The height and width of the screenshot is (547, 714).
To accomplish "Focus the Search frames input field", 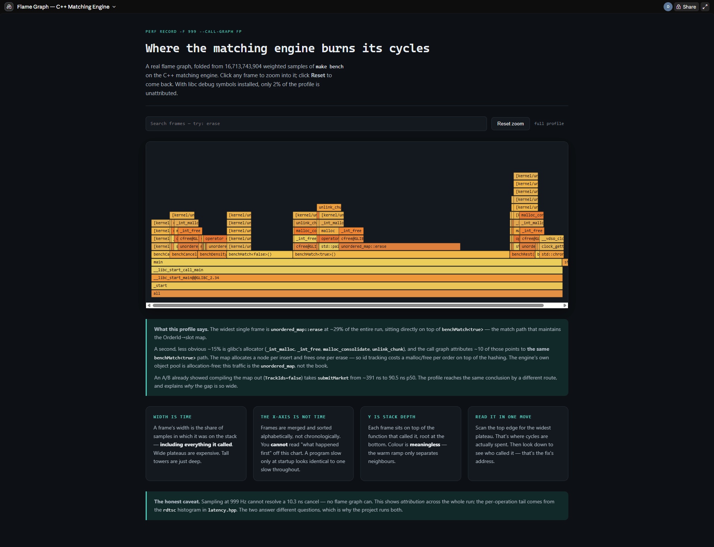I will 316,124.
